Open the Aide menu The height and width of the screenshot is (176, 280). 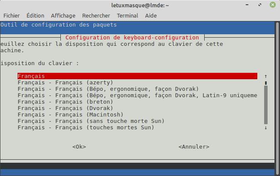(151, 15)
